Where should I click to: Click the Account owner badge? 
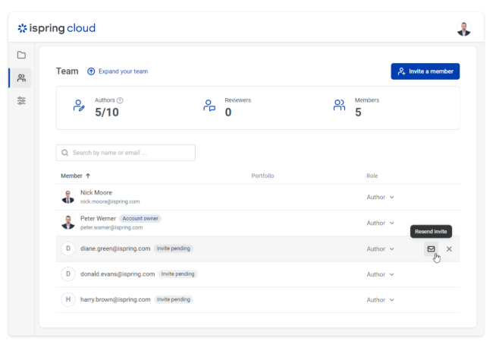140,219
